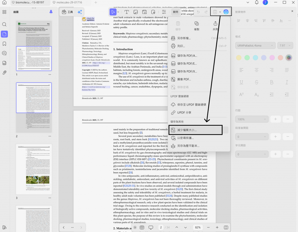Open slideshow presentation icon in bottom bar

[x=151, y=227]
